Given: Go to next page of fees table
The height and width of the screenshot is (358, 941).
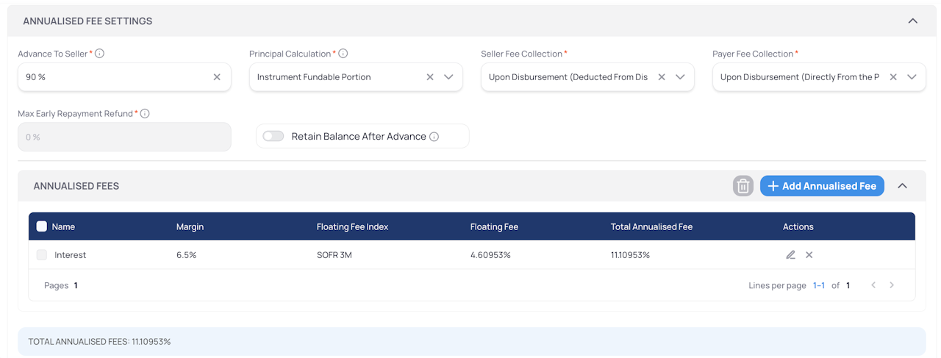Looking at the screenshot, I should 892,285.
